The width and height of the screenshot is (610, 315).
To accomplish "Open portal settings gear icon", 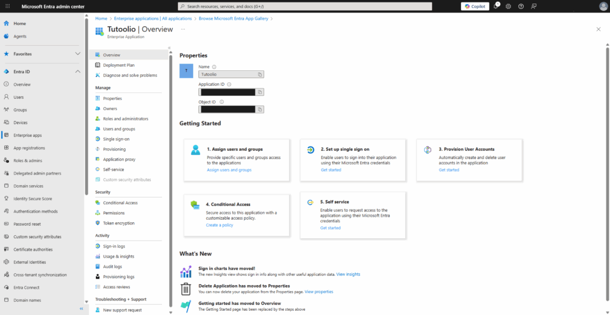I will (x=508, y=6).
